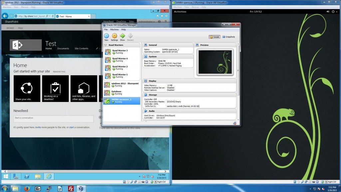Open the BROWSE ribbon tab in SharePoint
The image size is (341, 192).
point(10,28)
